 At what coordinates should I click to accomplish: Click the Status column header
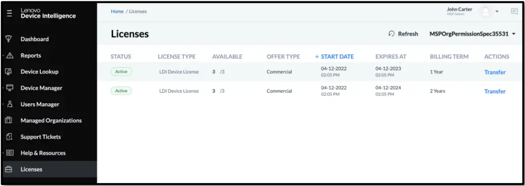(121, 57)
